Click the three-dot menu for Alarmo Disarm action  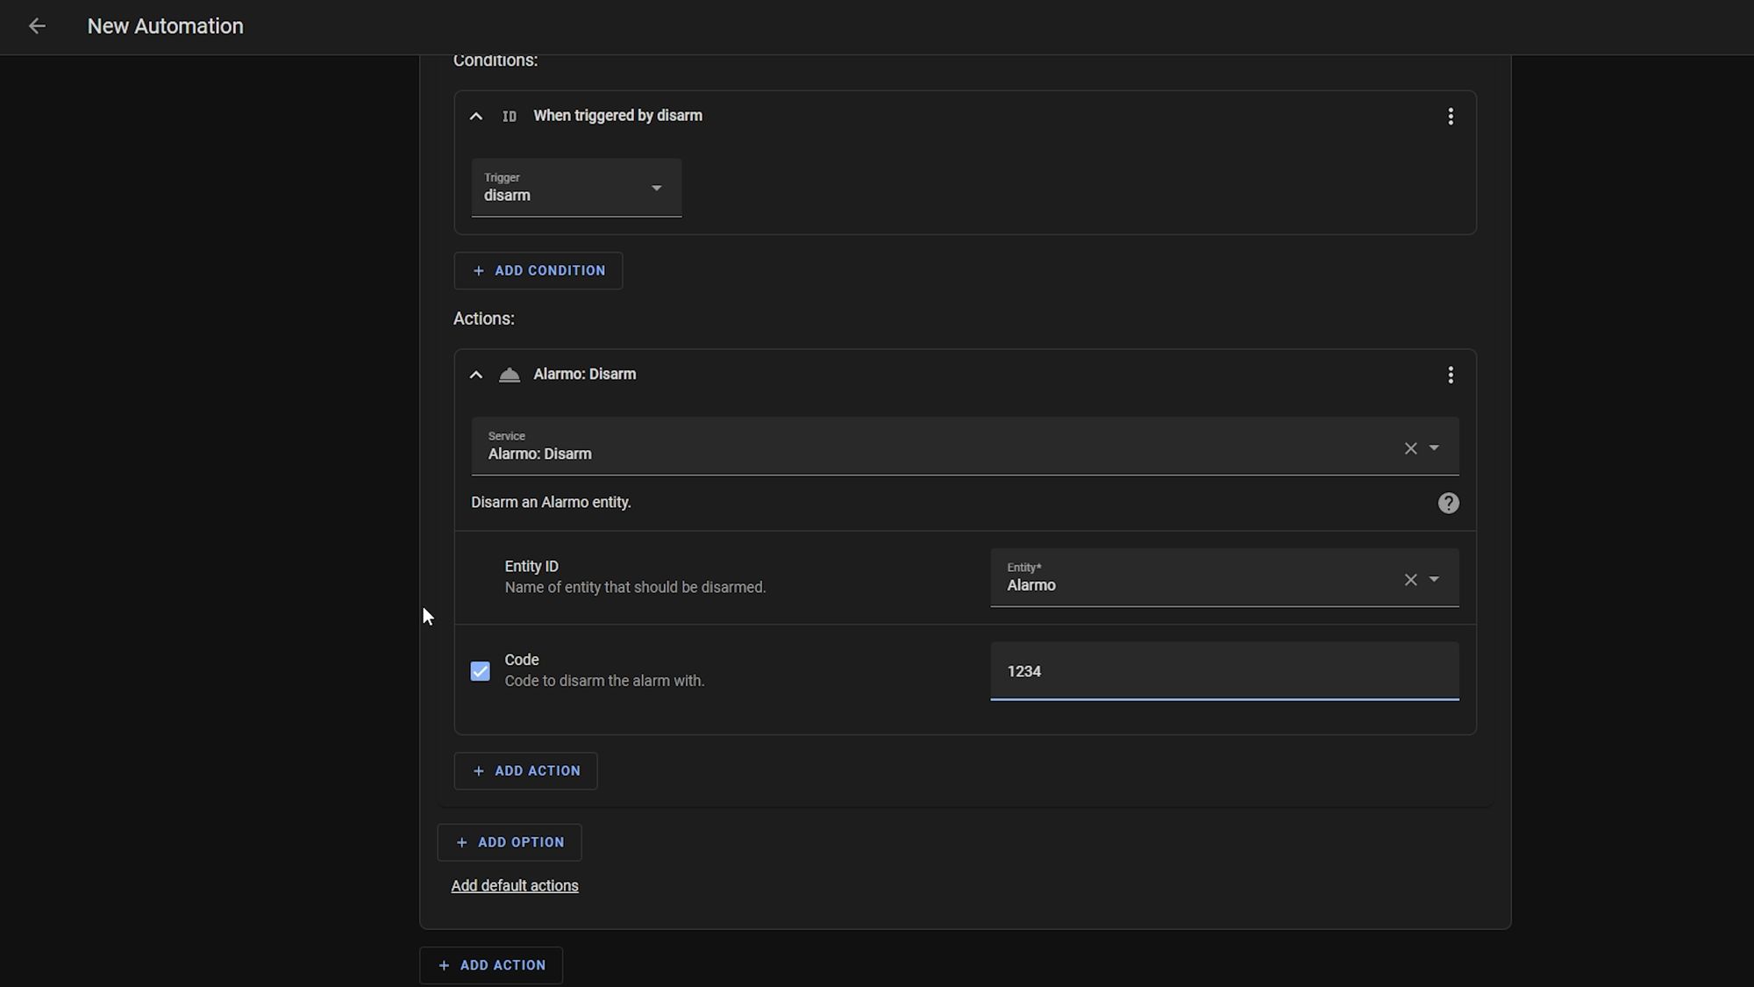pyautogui.click(x=1451, y=375)
